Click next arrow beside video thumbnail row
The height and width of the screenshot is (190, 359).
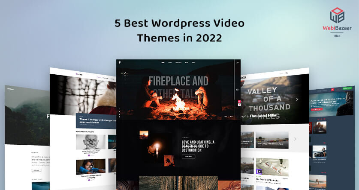pyautogui.click(x=295, y=139)
